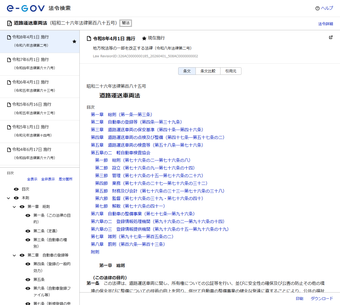Click the e-Gov logo
This screenshot has width=340, height=305.
(25, 8)
